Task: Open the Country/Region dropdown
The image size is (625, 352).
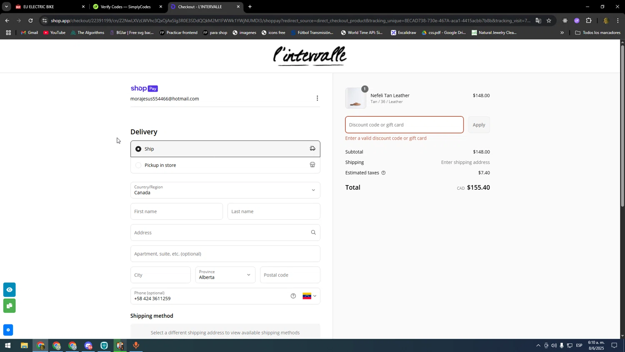Action: click(225, 190)
